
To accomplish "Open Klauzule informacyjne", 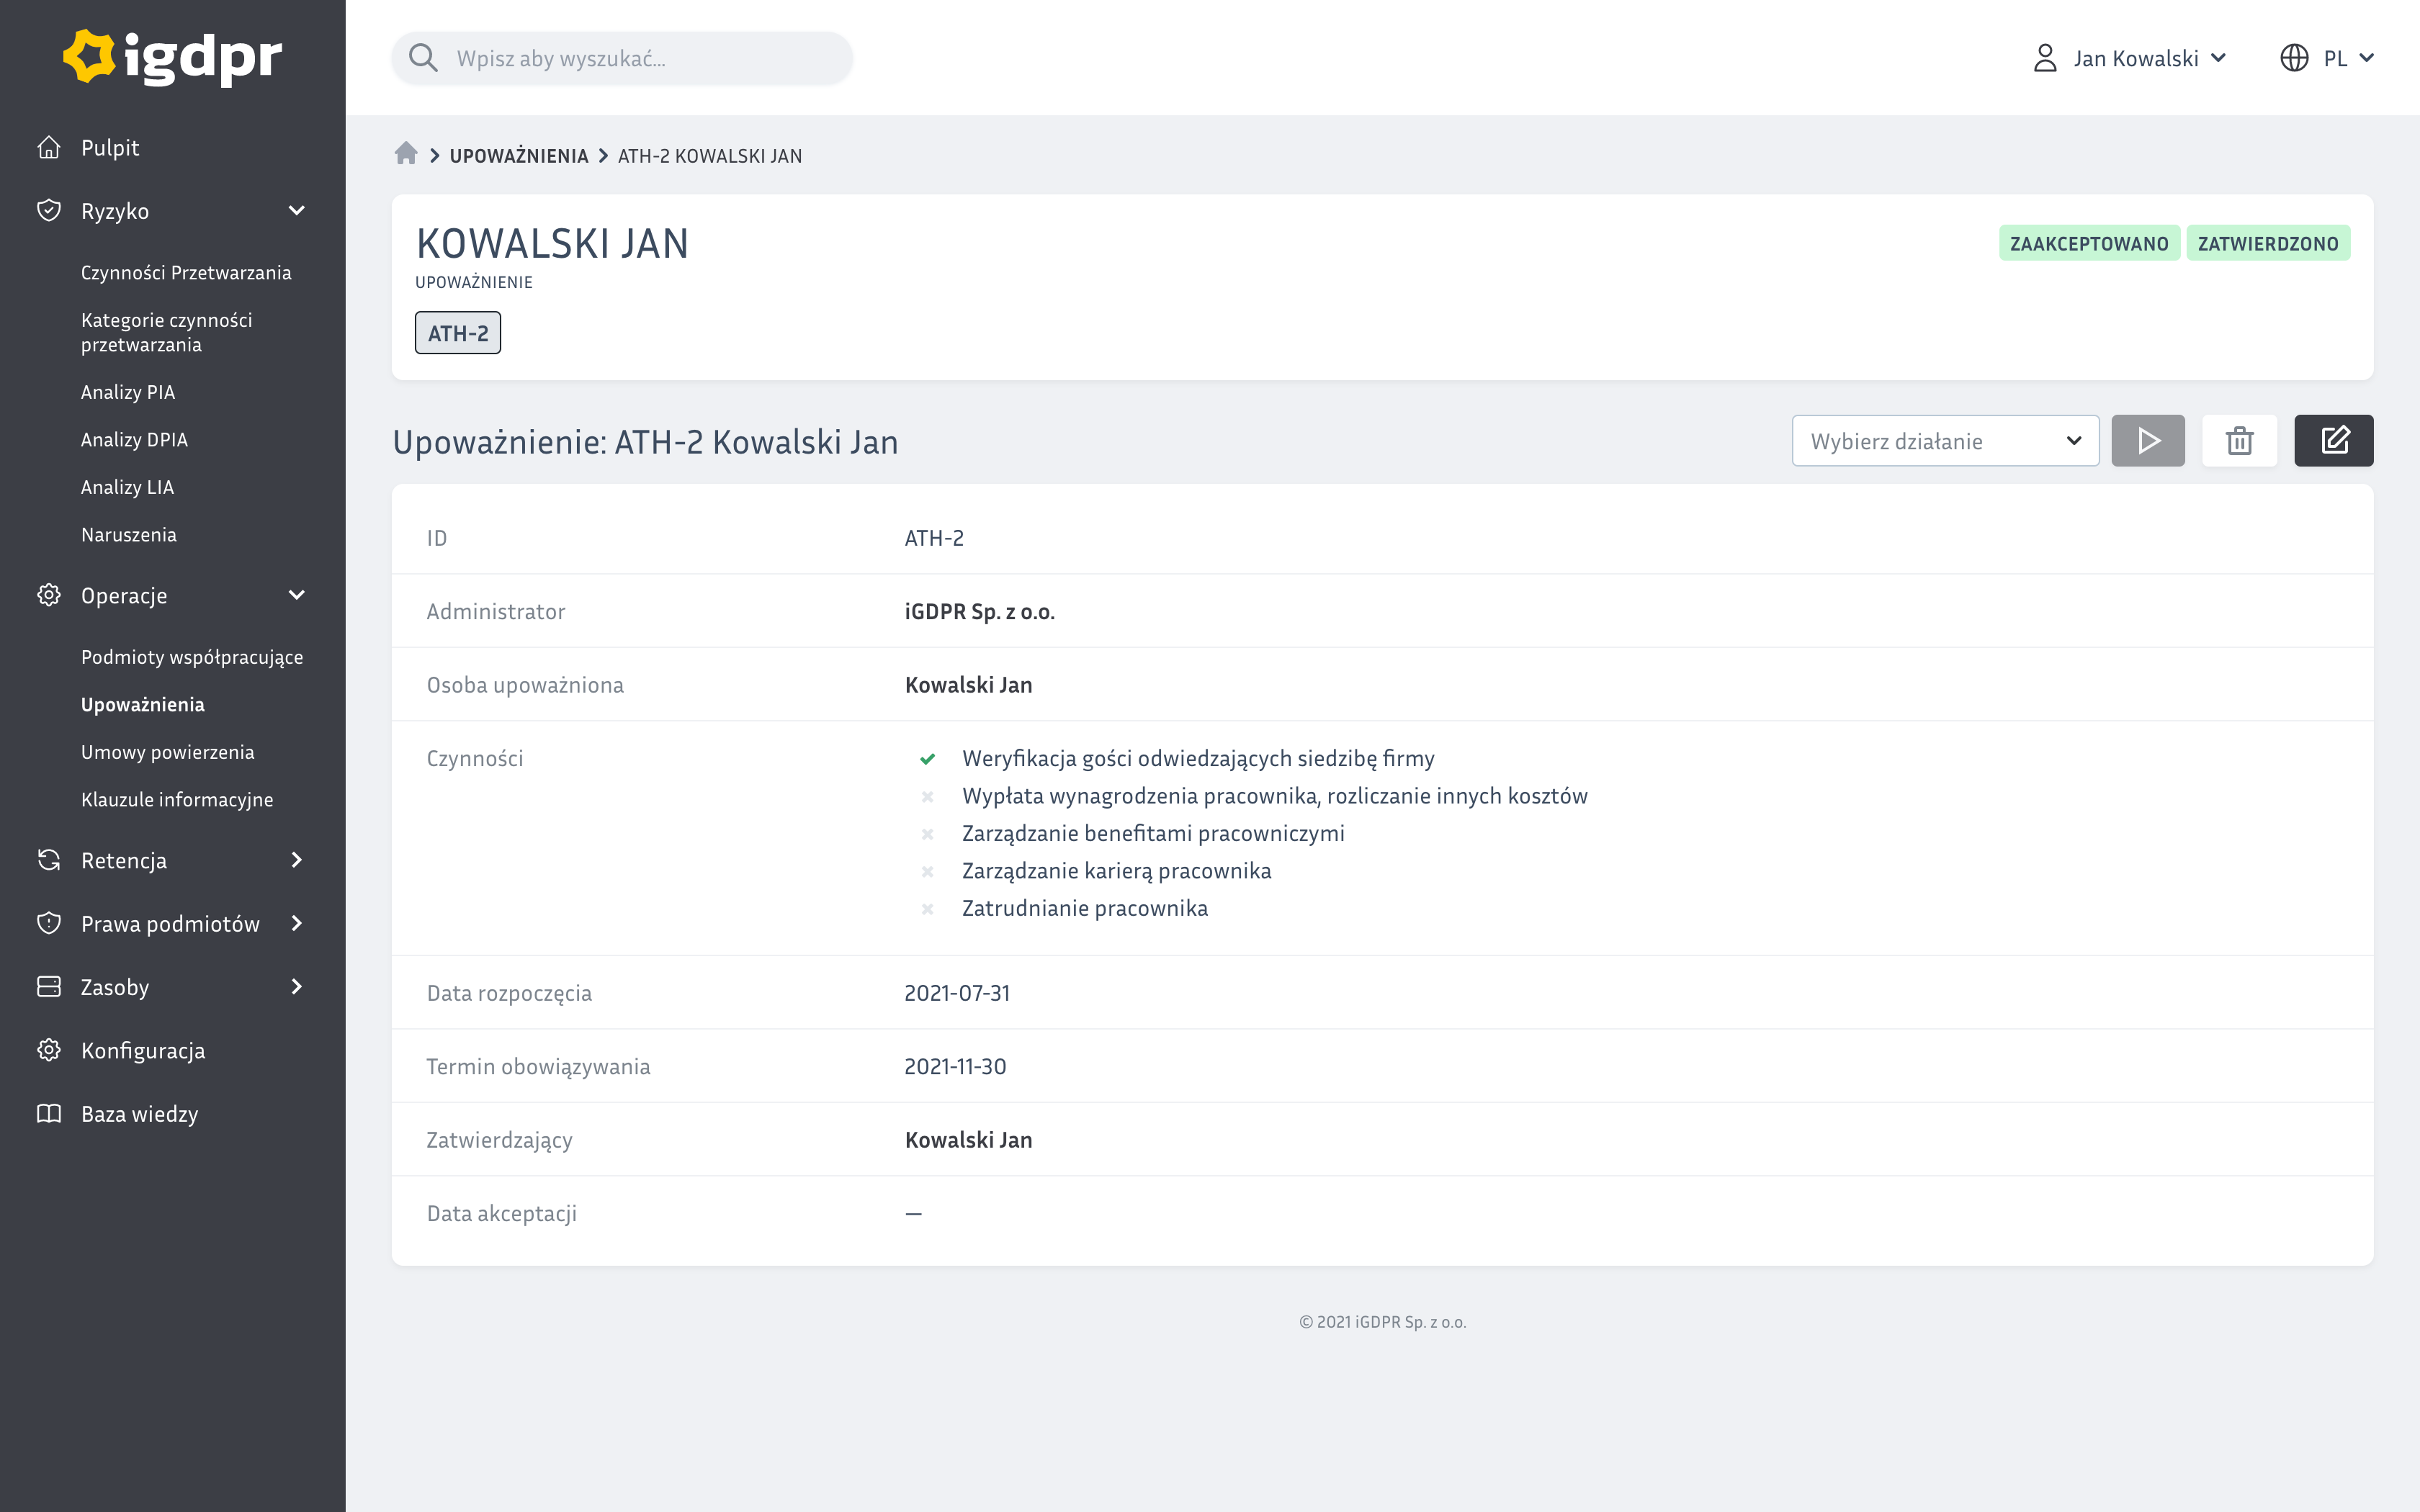I will click(177, 800).
